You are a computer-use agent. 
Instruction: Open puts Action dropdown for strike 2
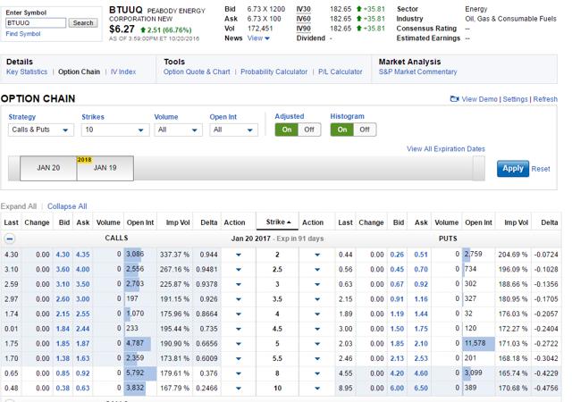[x=317, y=255]
